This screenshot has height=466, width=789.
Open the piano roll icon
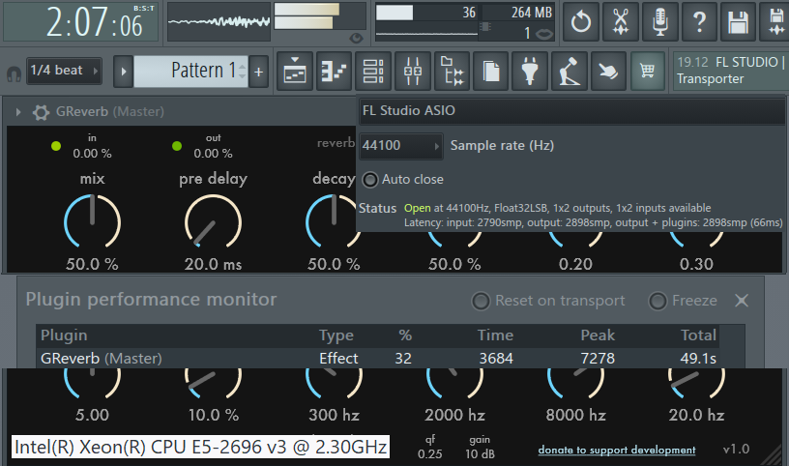pos(334,72)
